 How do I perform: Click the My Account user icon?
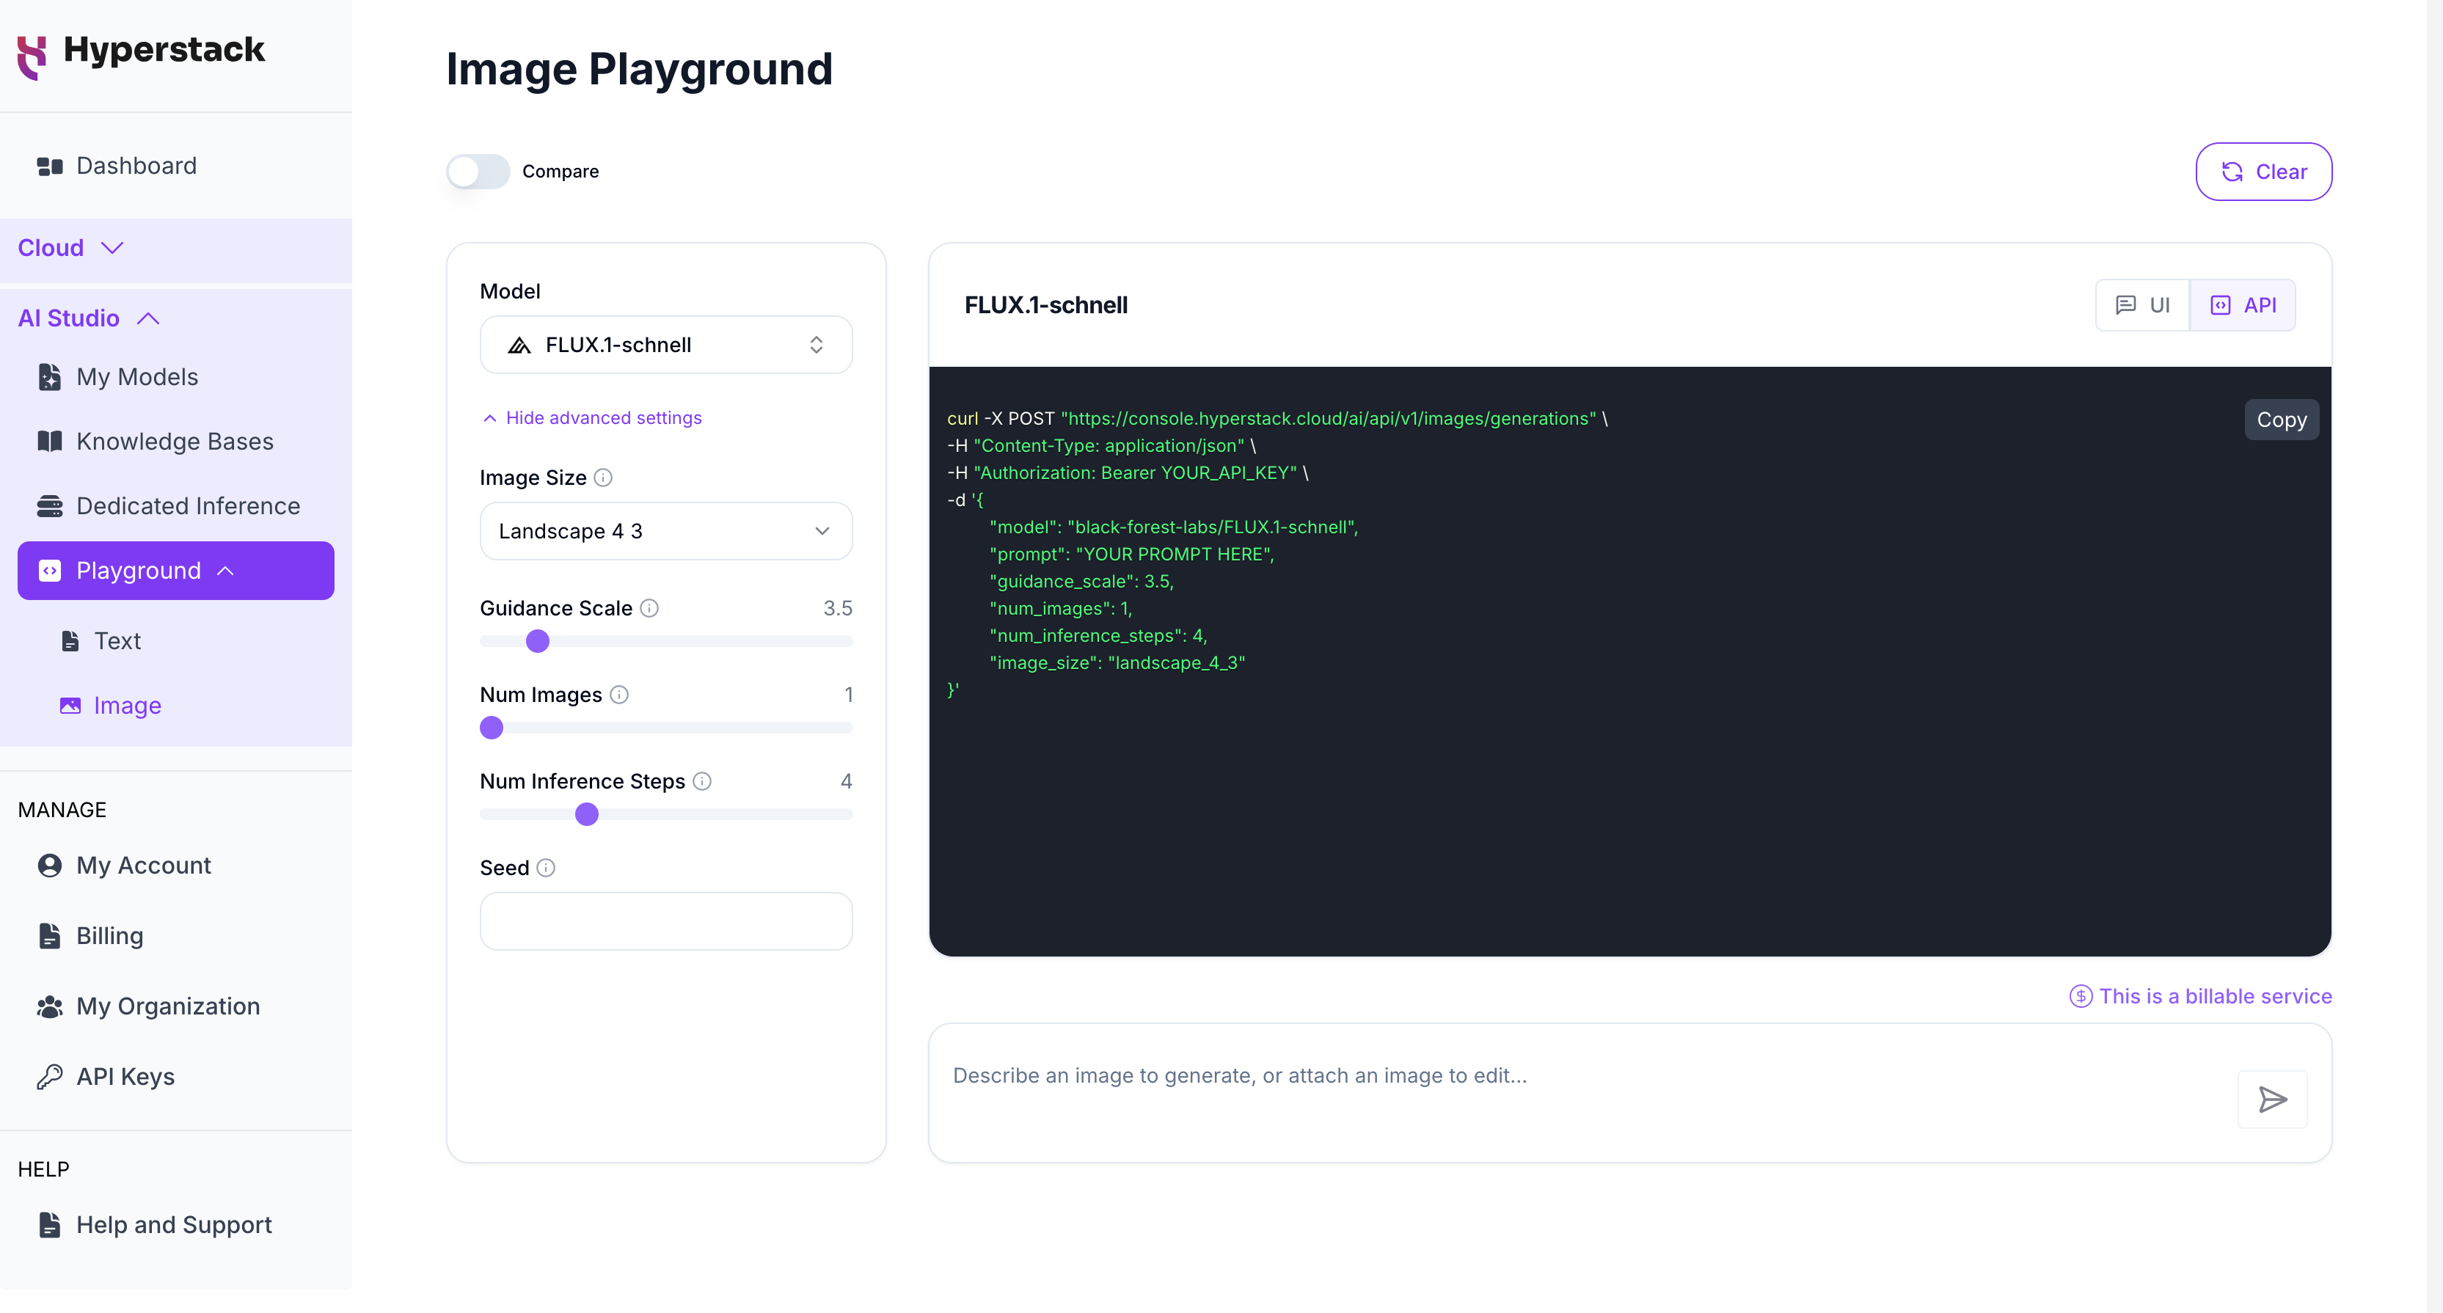point(49,866)
